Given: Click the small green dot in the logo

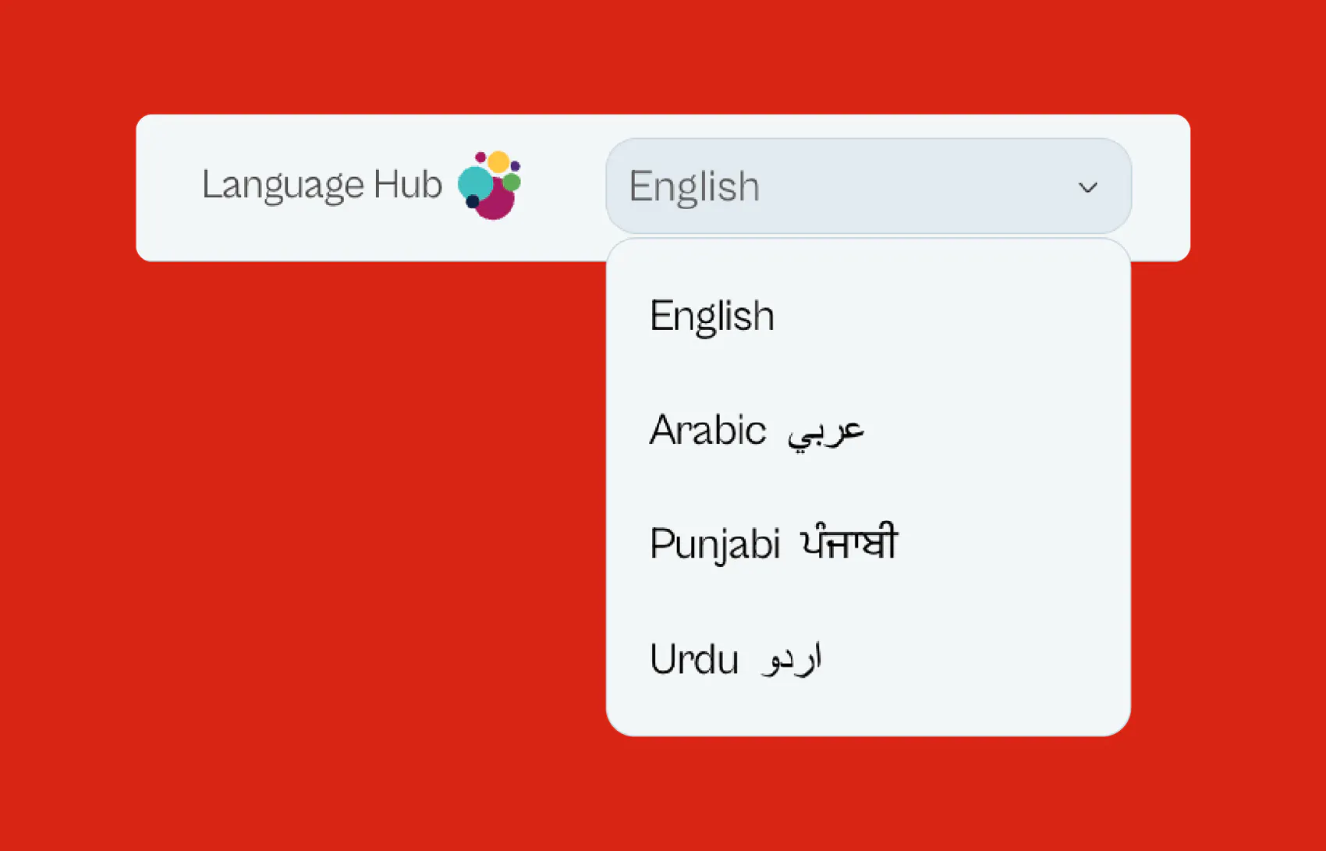Looking at the screenshot, I should point(512,182).
